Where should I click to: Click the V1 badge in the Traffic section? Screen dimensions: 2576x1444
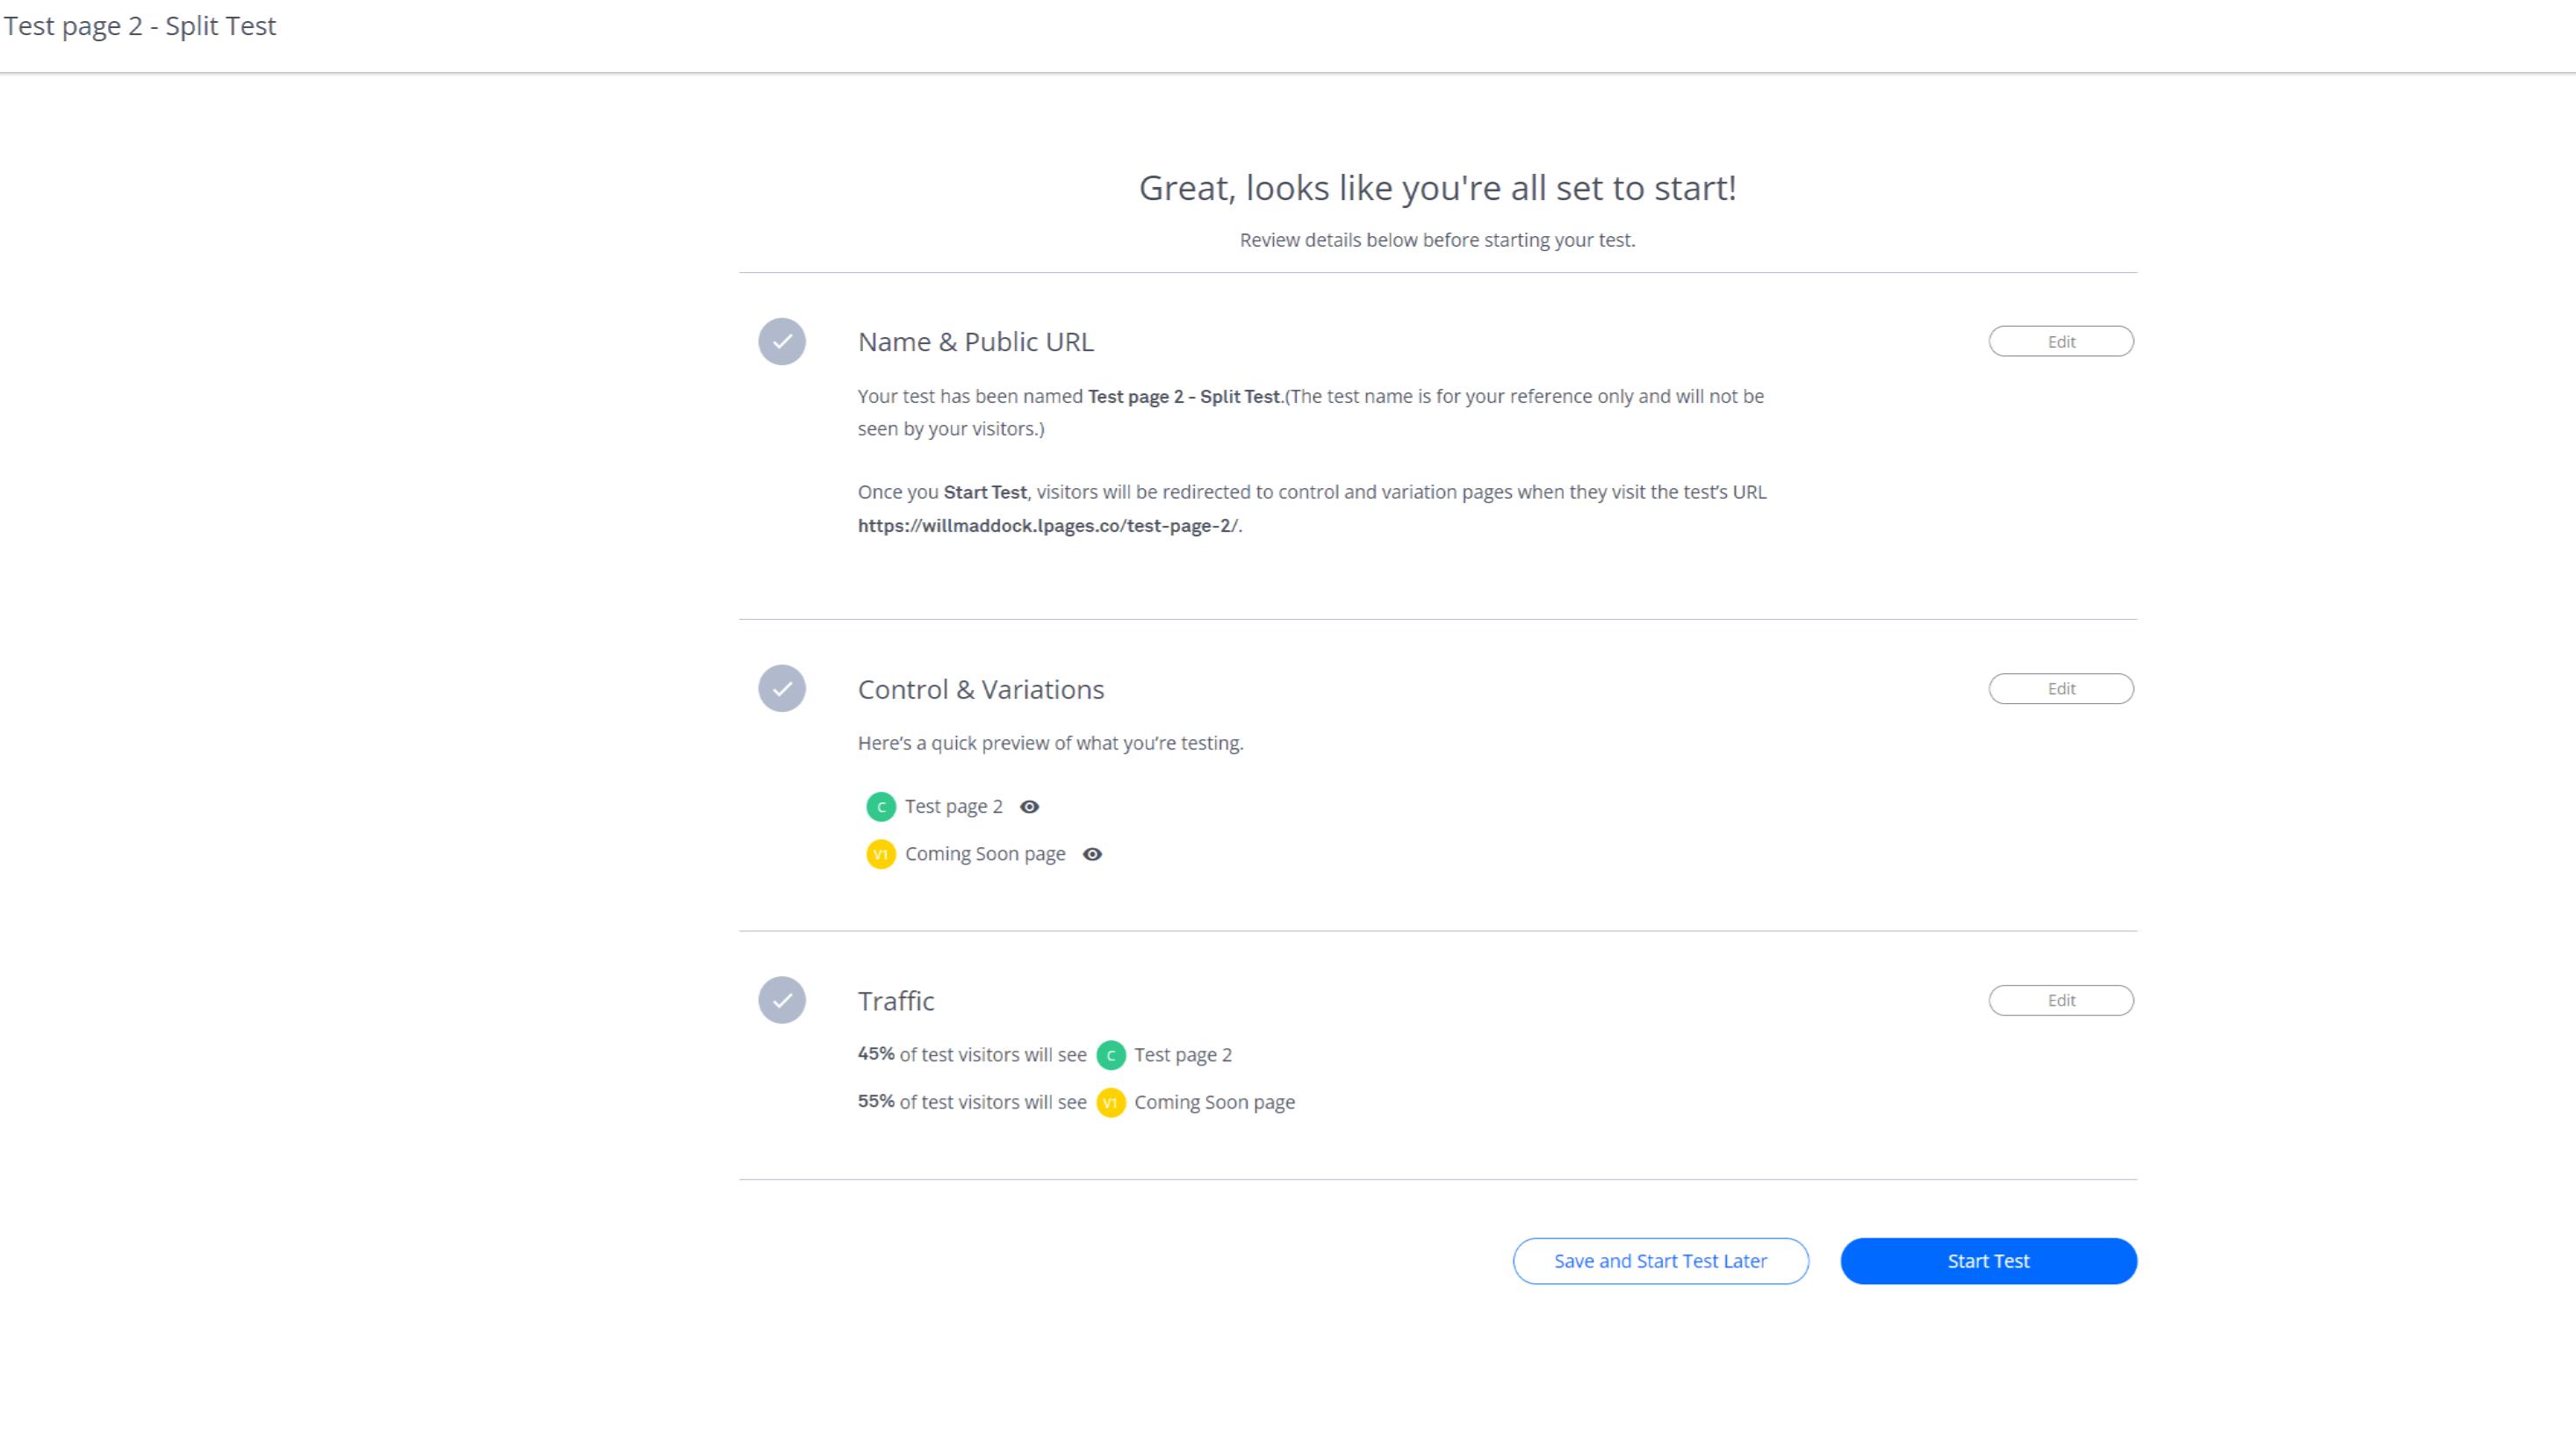[1110, 1102]
